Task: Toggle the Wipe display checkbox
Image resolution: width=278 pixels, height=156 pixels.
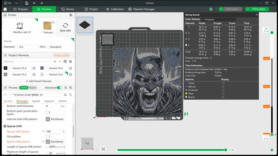Action: coord(223,94)
